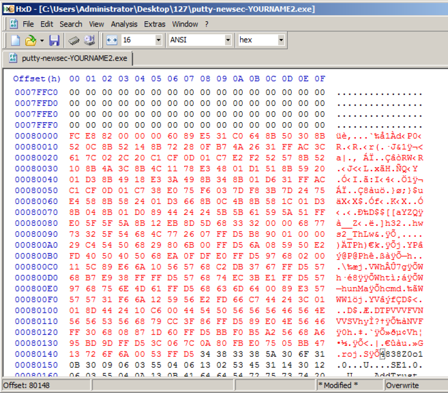This screenshot has height=393, width=448.
Task: Click offset row 0007FFC0
Action: pyautogui.click(x=36, y=92)
